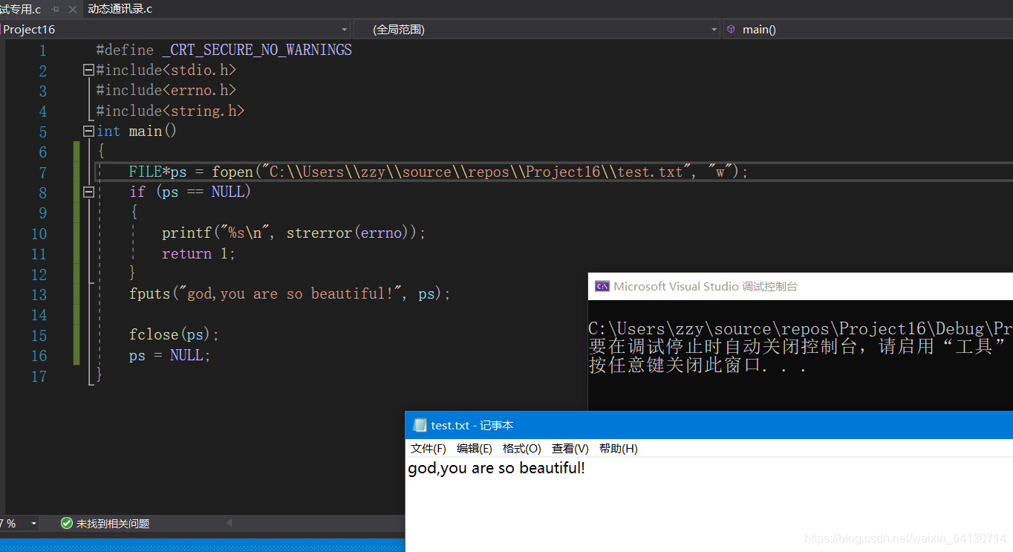Close the 试专用.c editor tab

tap(72, 10)
